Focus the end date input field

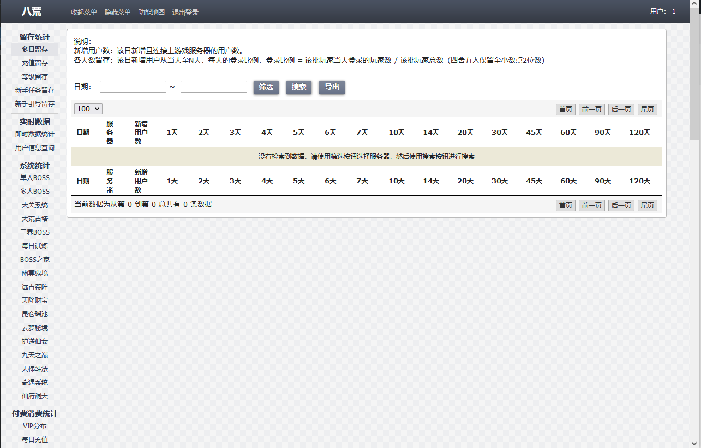214,87
